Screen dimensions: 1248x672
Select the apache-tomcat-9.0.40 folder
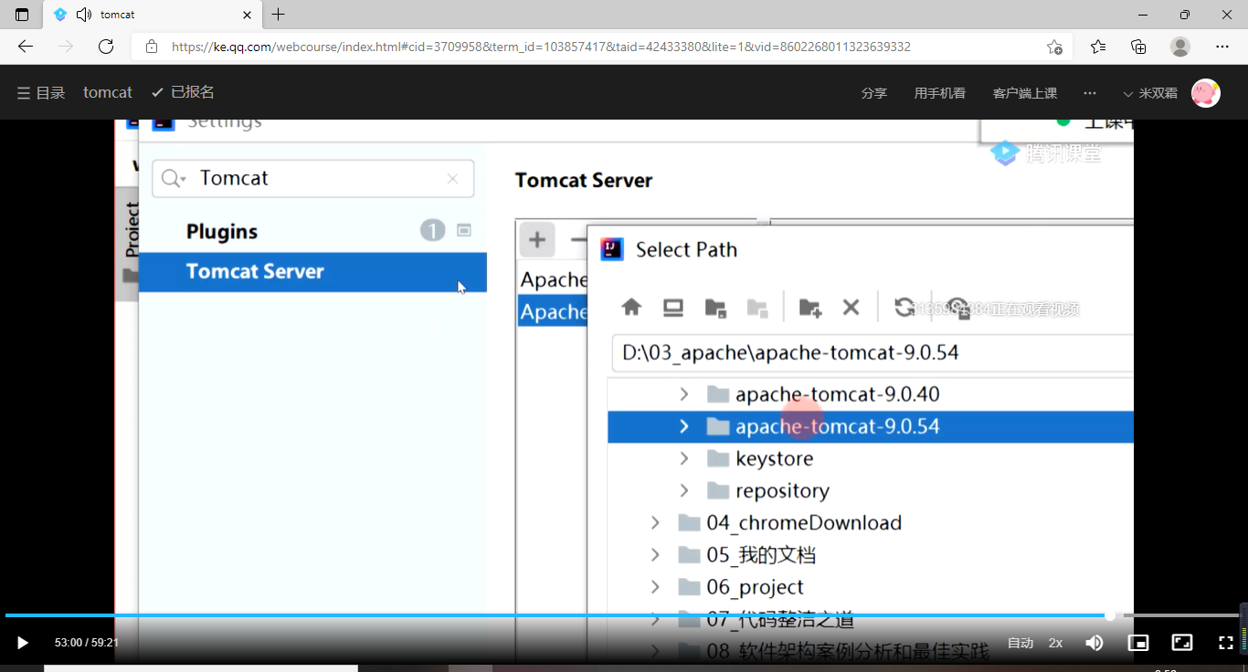(871, 394)
